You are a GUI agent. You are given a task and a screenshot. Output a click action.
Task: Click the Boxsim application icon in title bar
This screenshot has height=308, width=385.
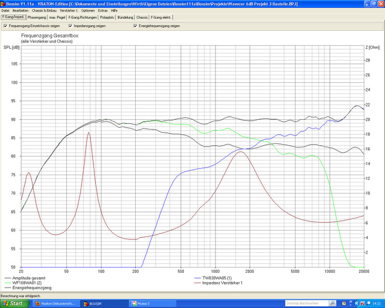coord(3,3)
